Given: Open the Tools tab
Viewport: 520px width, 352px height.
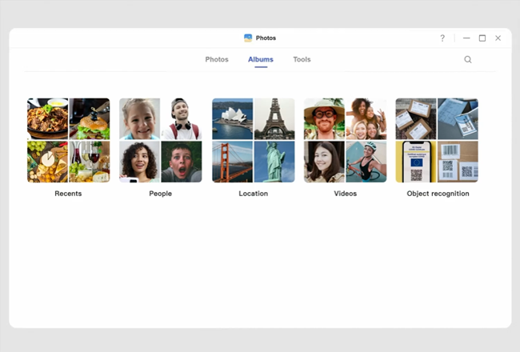Looking at the screenshot, I should pos(302,59).
